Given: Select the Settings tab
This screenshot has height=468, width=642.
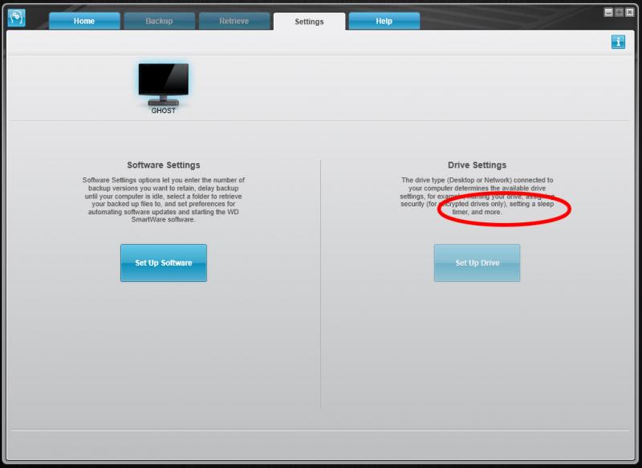Looking at the screenshot, I should coord(309,22).
